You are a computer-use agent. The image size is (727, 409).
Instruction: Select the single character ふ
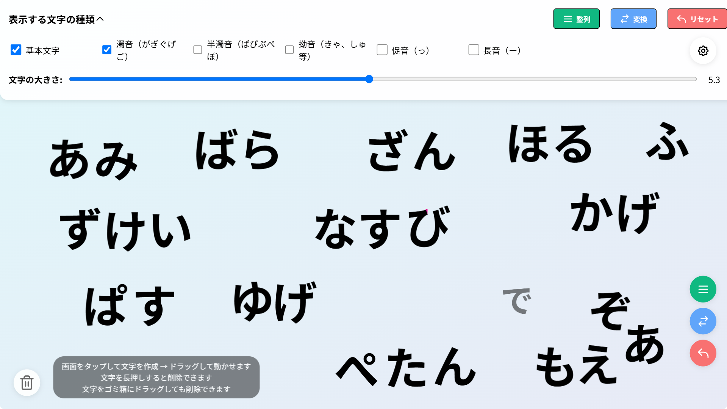pyautogui.click(x=668, y=141)
